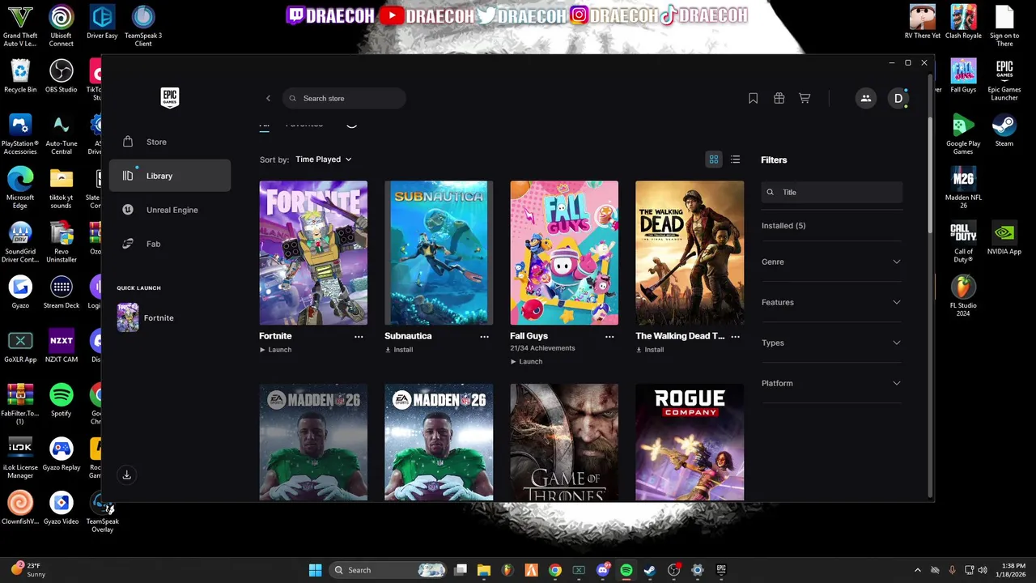Screen dimensions: 1036x583
Task: Expand the Genre filter
Action: 831,262
